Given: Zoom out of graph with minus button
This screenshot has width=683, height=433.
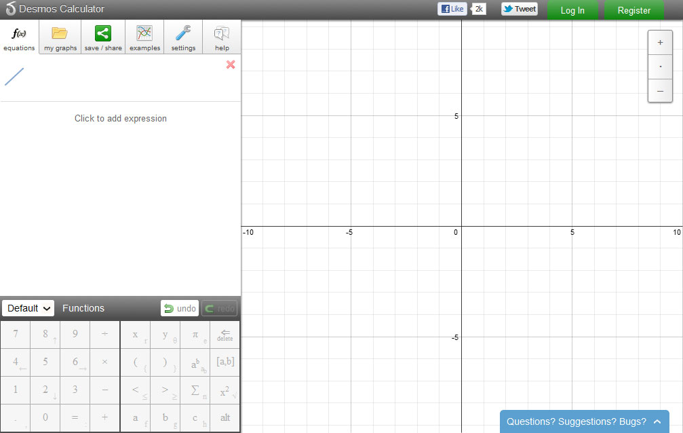Looking at the screenshot, I should [x=660, y=91].
